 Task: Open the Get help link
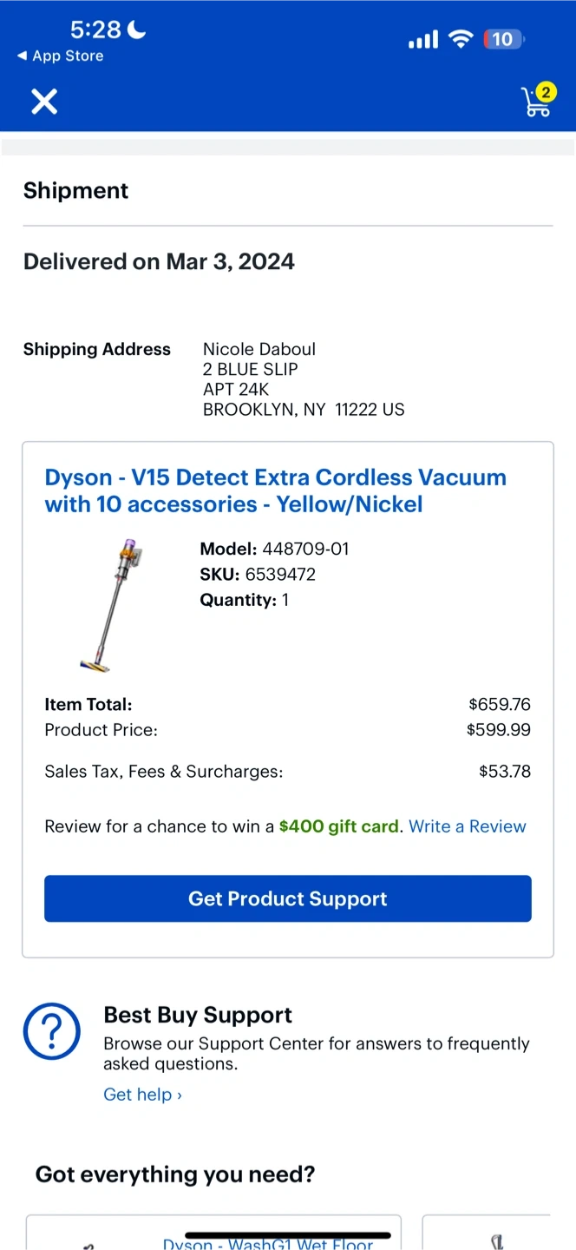[x=142, y=1095]
